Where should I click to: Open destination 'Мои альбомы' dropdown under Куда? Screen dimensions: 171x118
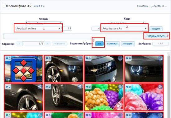pyautogui.click(x=127, y=23)
